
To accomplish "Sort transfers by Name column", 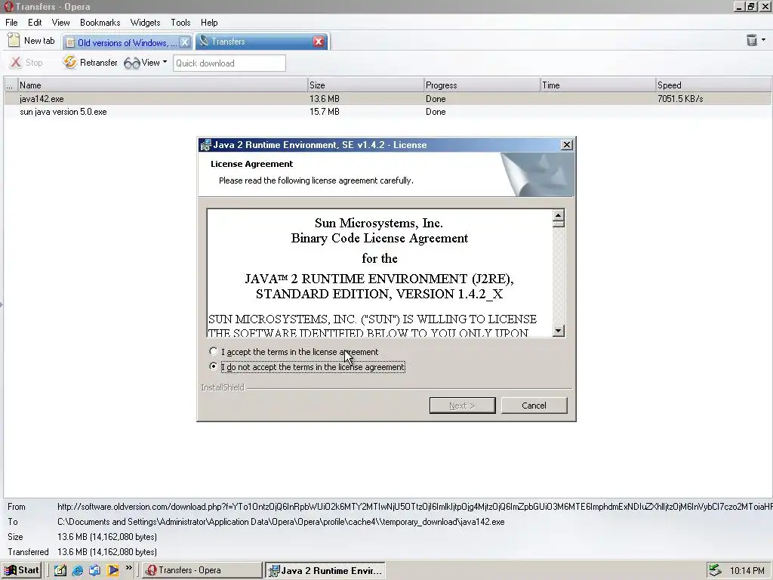I will tap(163, 85).
